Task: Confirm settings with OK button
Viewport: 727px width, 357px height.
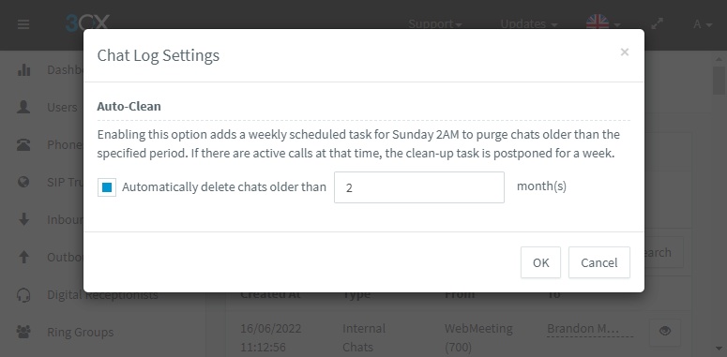Action: click(540, 262)
